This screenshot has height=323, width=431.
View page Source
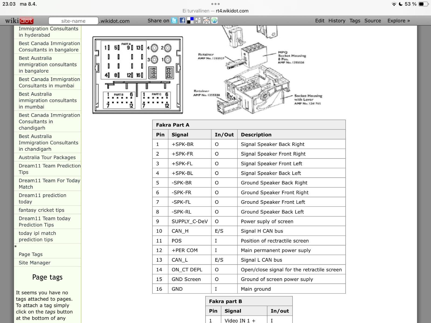[373, 21]
